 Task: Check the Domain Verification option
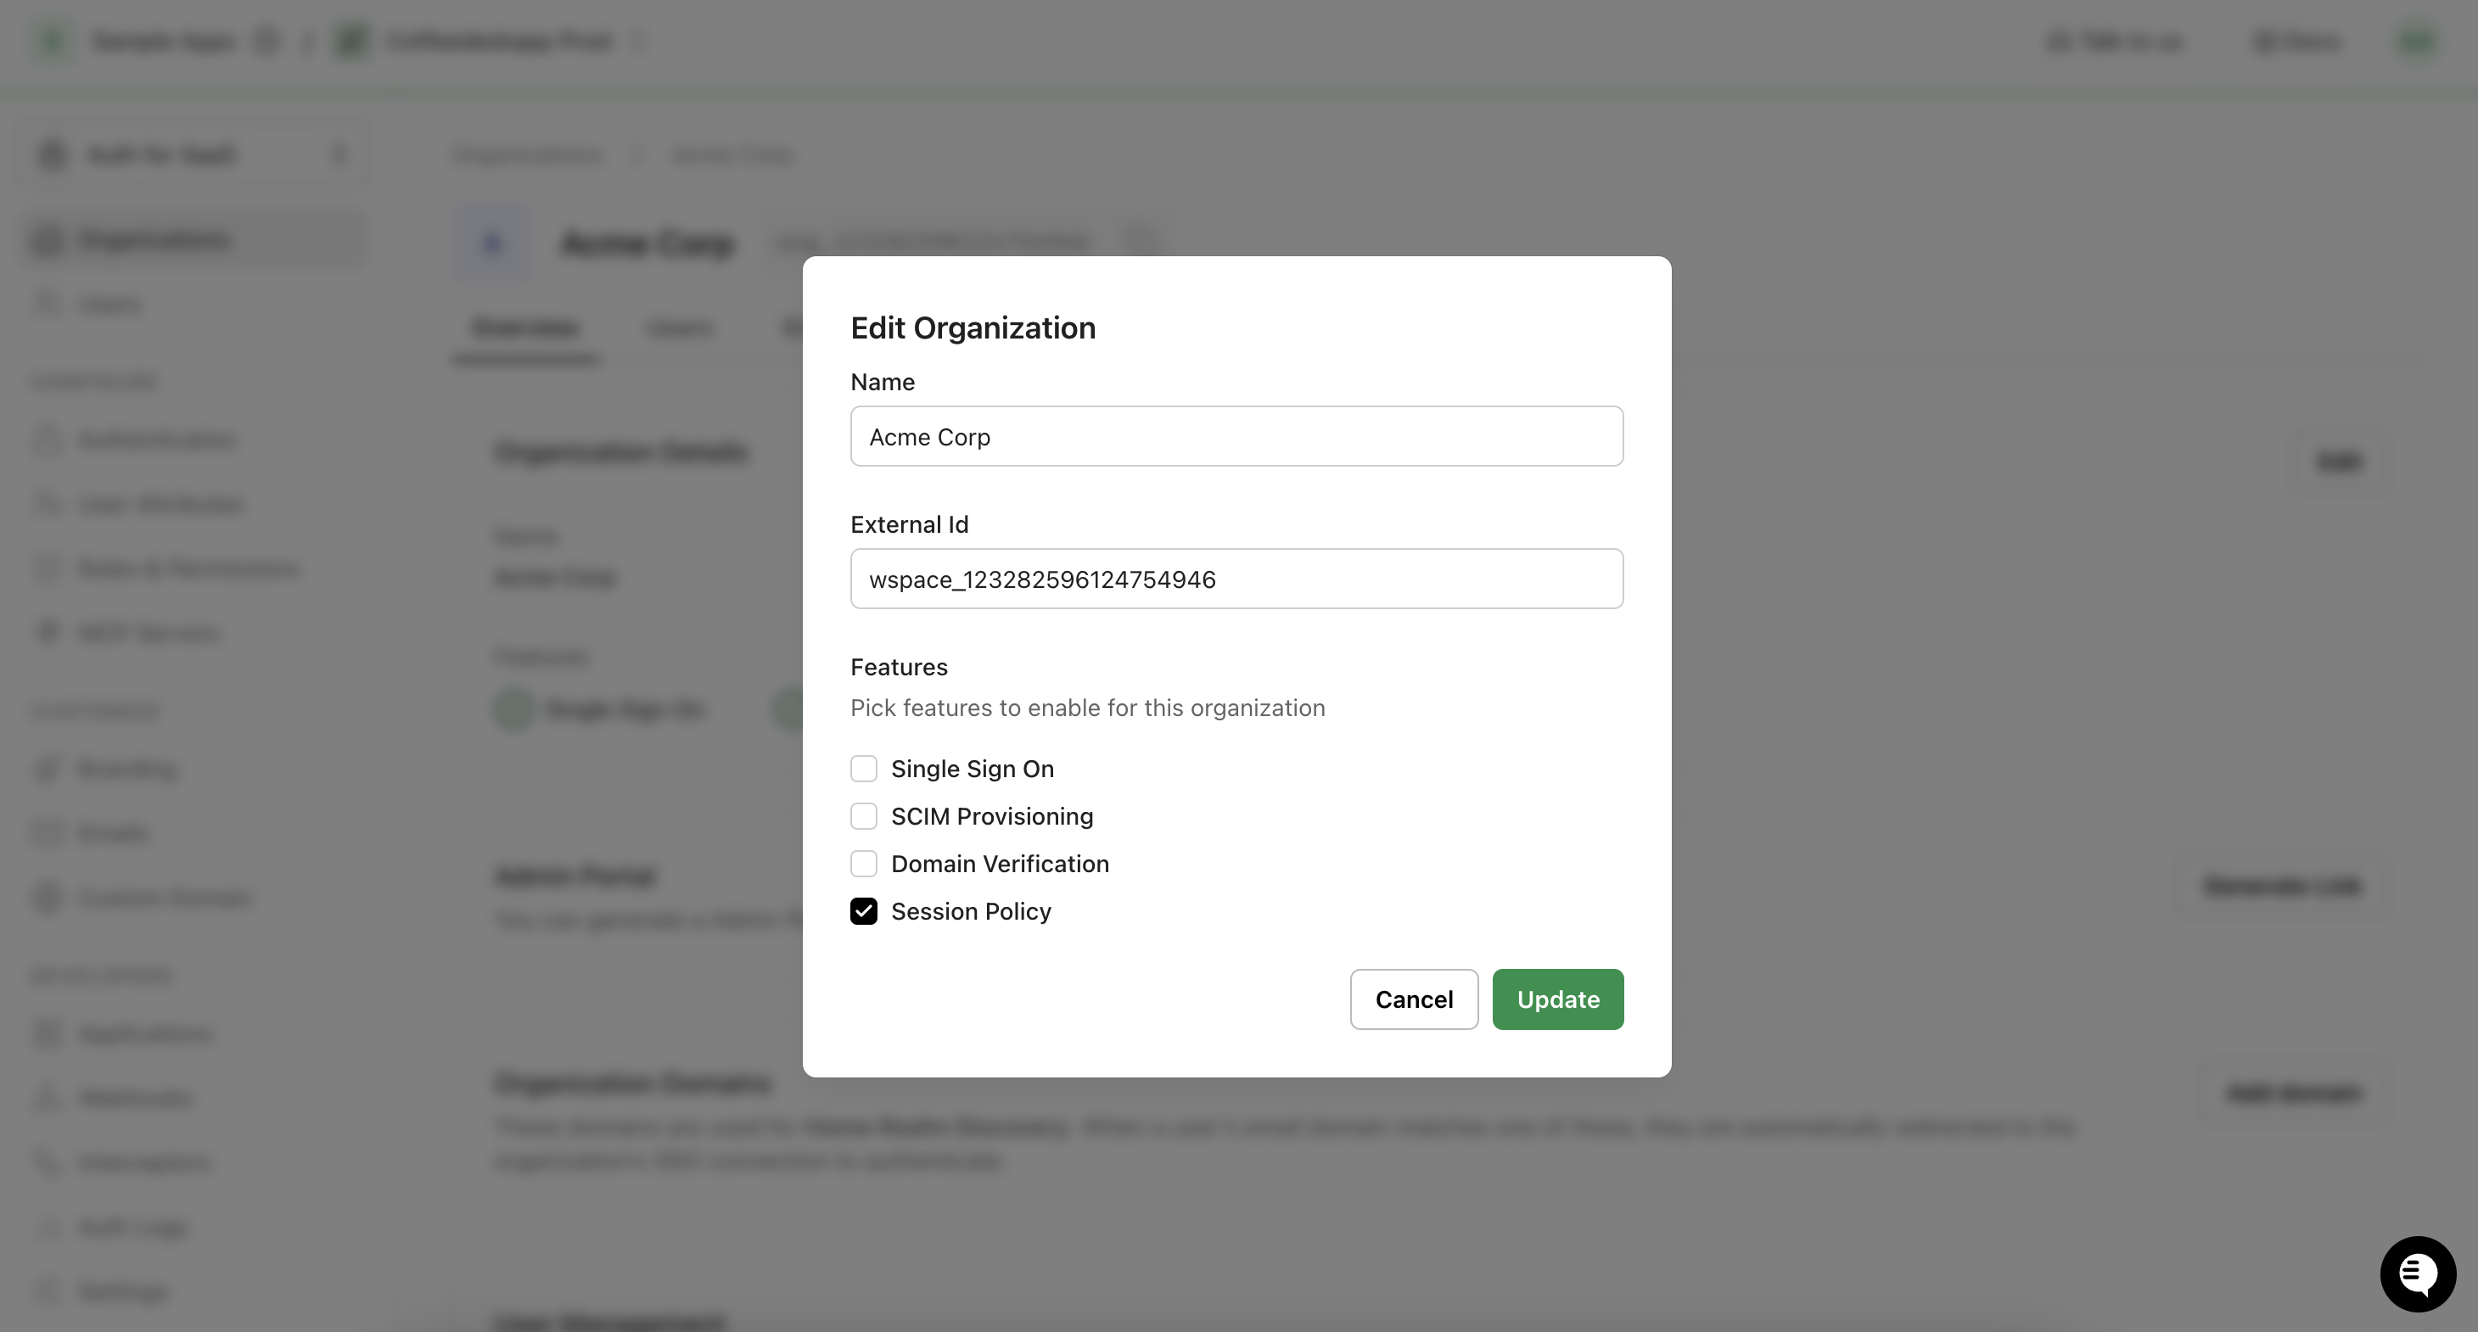click(x=864, y=863)
